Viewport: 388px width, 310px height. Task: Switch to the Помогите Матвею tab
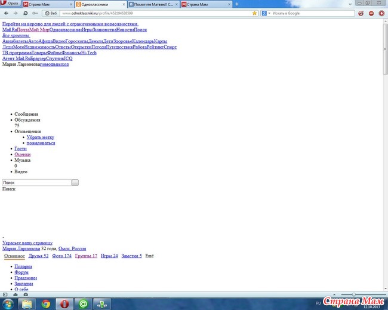coord(152,4)
